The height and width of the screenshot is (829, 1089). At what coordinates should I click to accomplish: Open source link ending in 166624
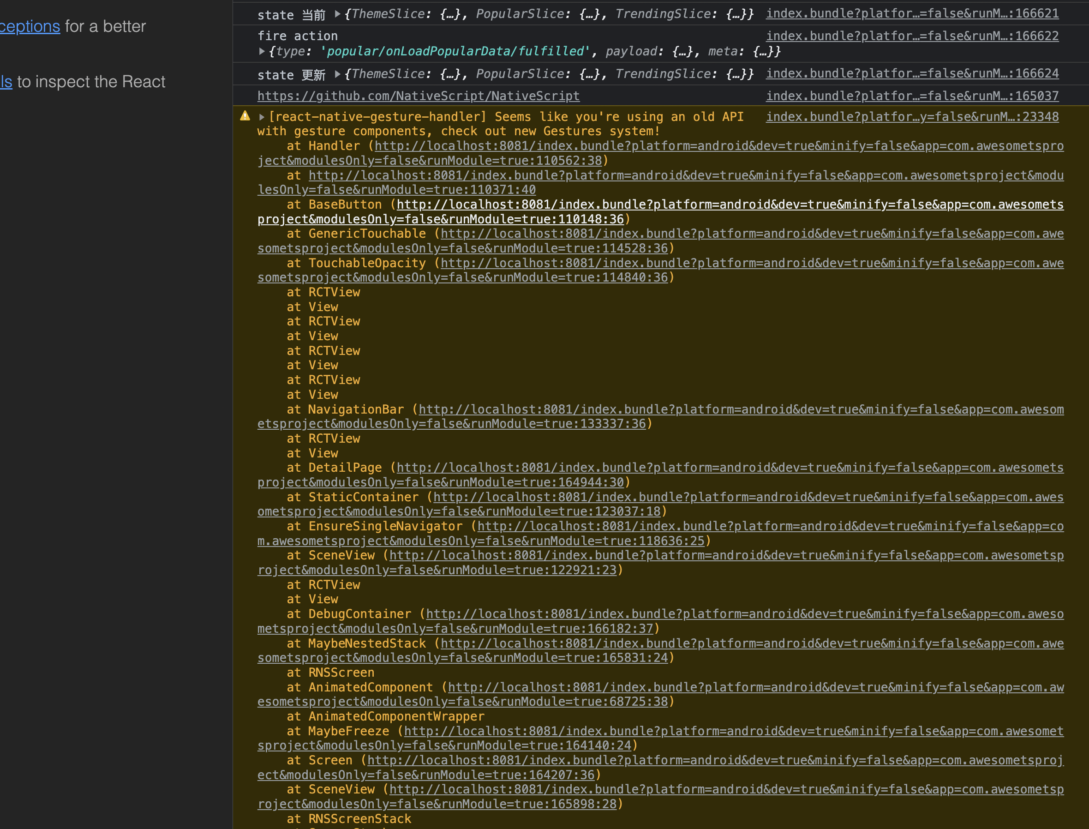(x=912, y=73)
